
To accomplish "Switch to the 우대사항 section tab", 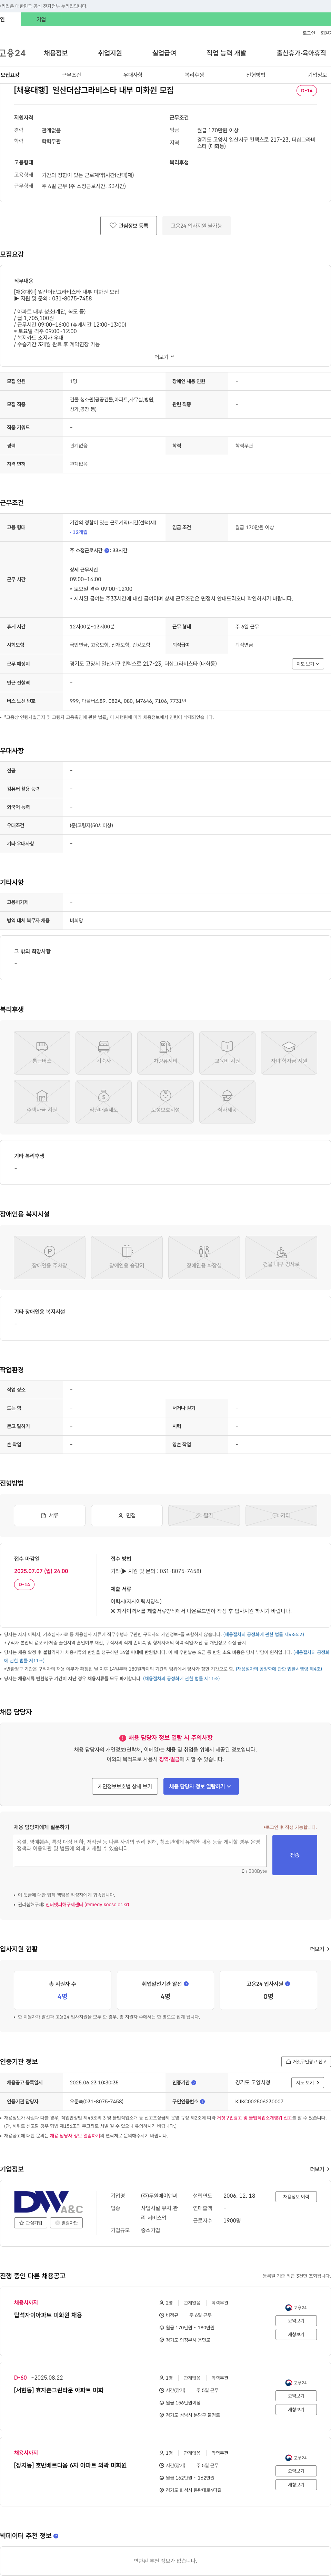I will (133, 75).
